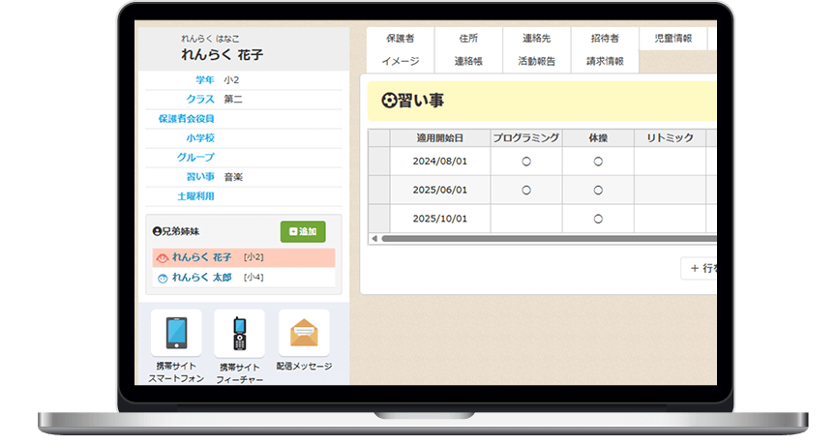Switch to the 招待者 tab
The height and width of the screenshot is (445, 836).
pyautogui.click(x=605, y=39)
